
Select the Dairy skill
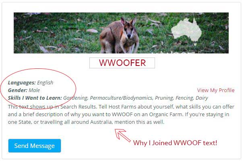coord(202,98)
